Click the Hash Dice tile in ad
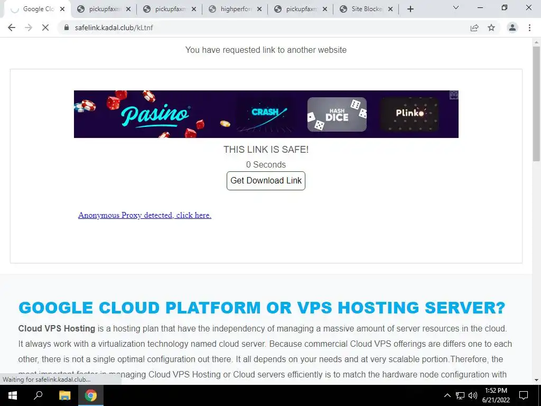This screenshot has height=406, width=541. [337, 114]
